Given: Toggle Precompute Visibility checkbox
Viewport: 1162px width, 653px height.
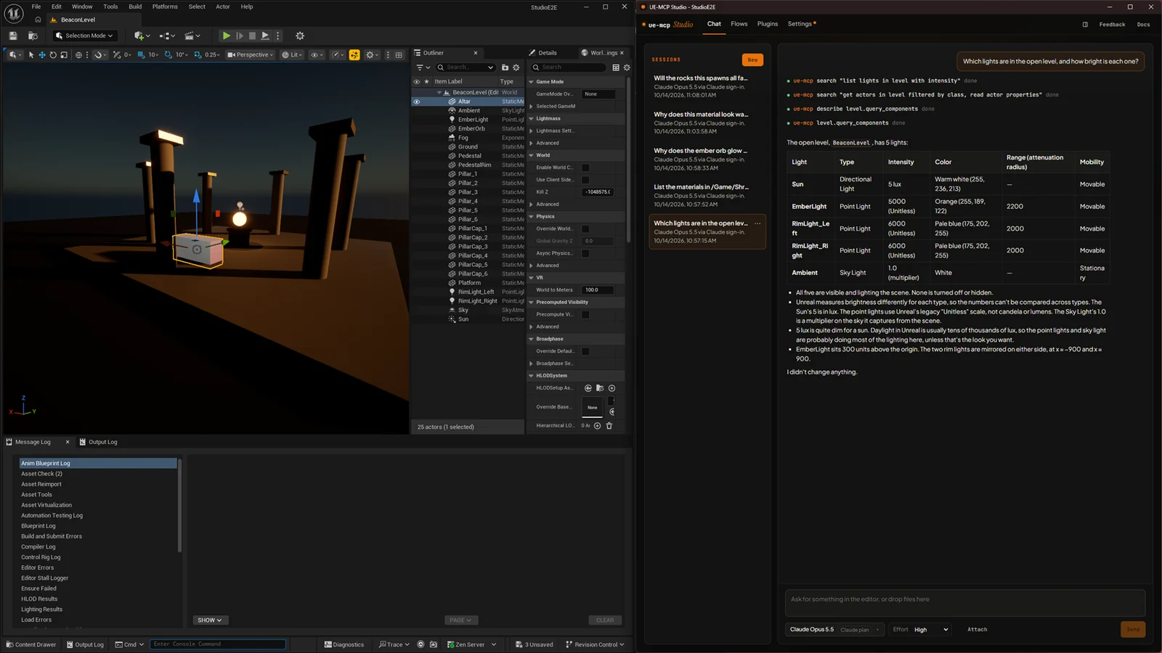Looking at the screenshot, I should point(585,314).
